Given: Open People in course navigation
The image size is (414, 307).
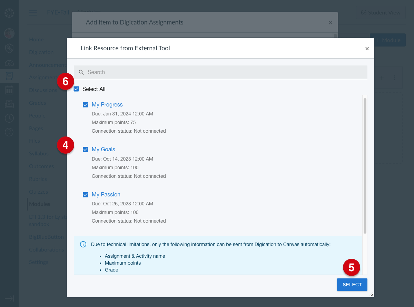Looking at the screenshot, I should tap(37, 116).
